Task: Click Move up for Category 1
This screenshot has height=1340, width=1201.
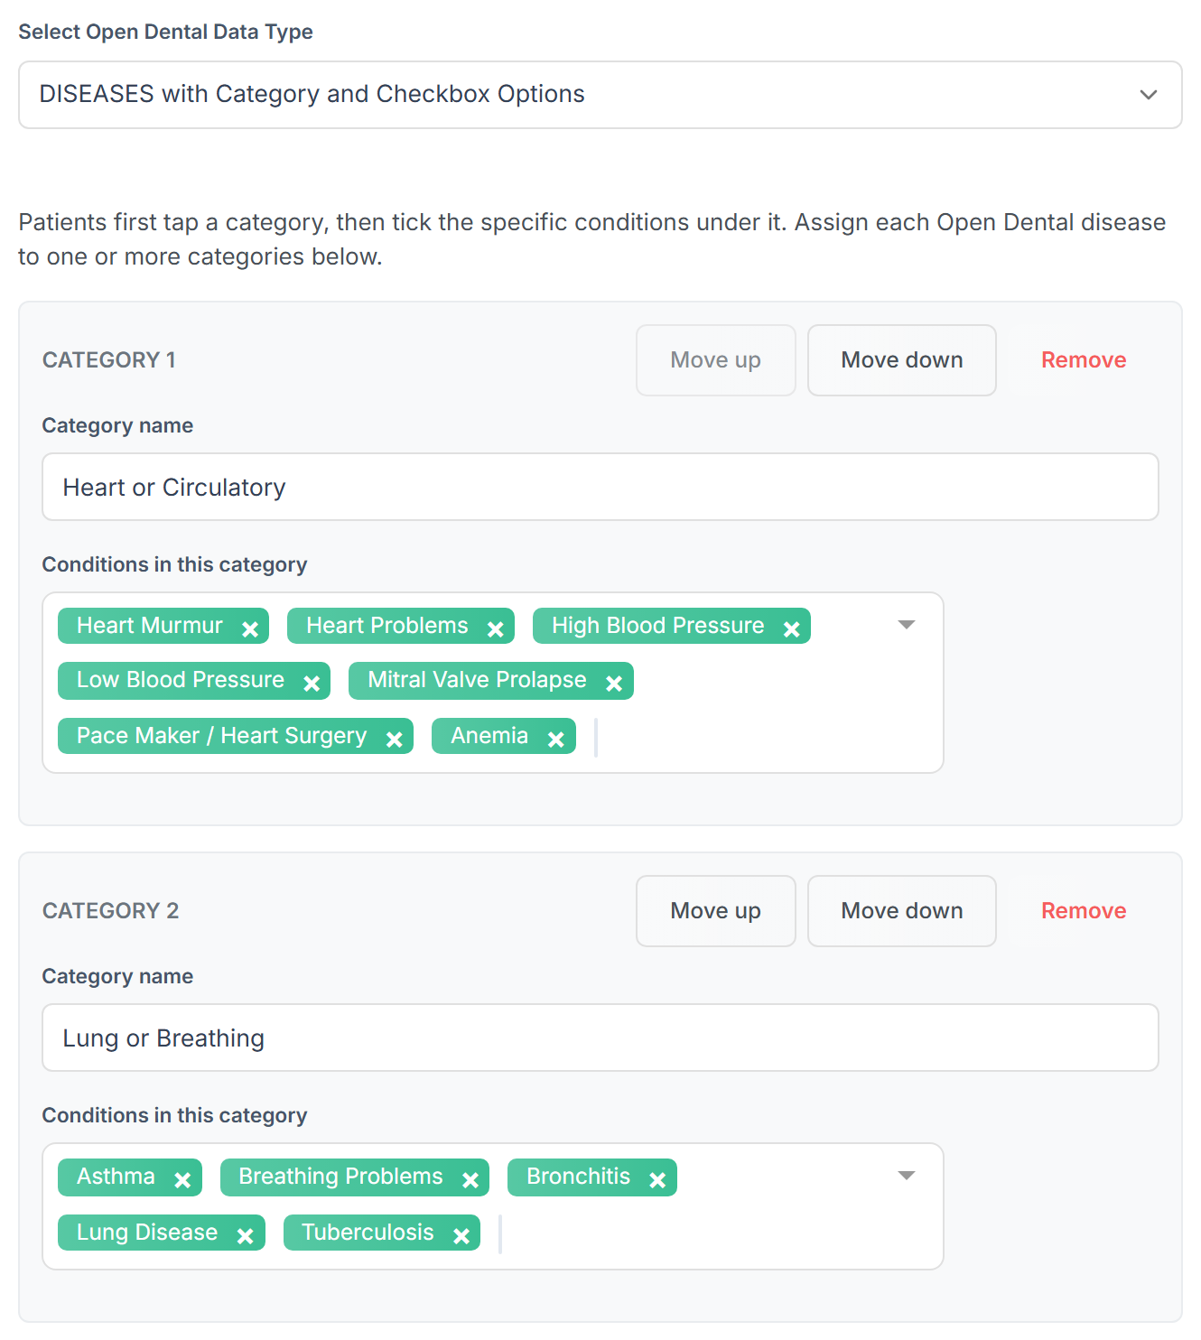Action: [x=716, y=360]
